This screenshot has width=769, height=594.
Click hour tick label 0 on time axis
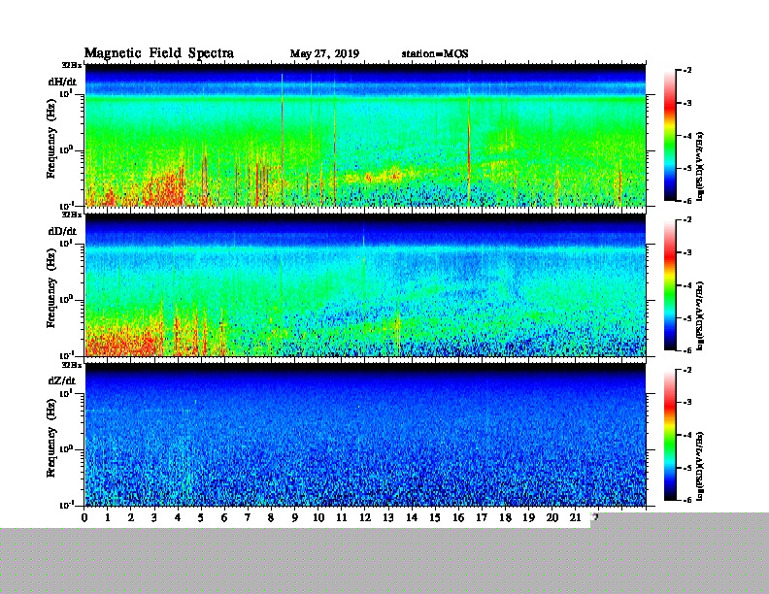[x=84, y=517]
